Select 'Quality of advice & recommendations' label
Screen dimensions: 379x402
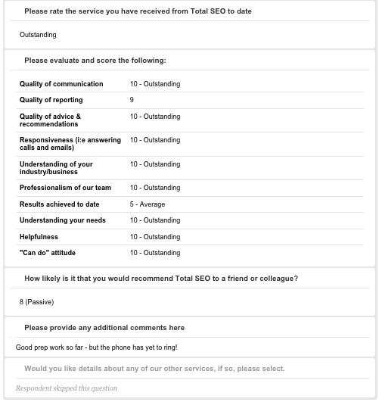point(50,120)
